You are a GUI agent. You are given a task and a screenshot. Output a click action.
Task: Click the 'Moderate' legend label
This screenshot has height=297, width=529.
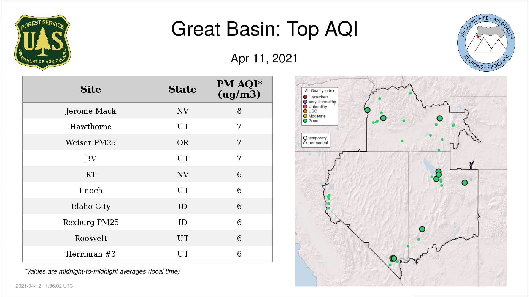coord(317,116)
